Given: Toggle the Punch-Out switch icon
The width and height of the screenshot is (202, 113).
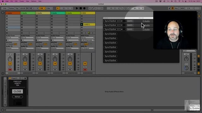Looking at the screenshot, I should click(x=129, y=8).
